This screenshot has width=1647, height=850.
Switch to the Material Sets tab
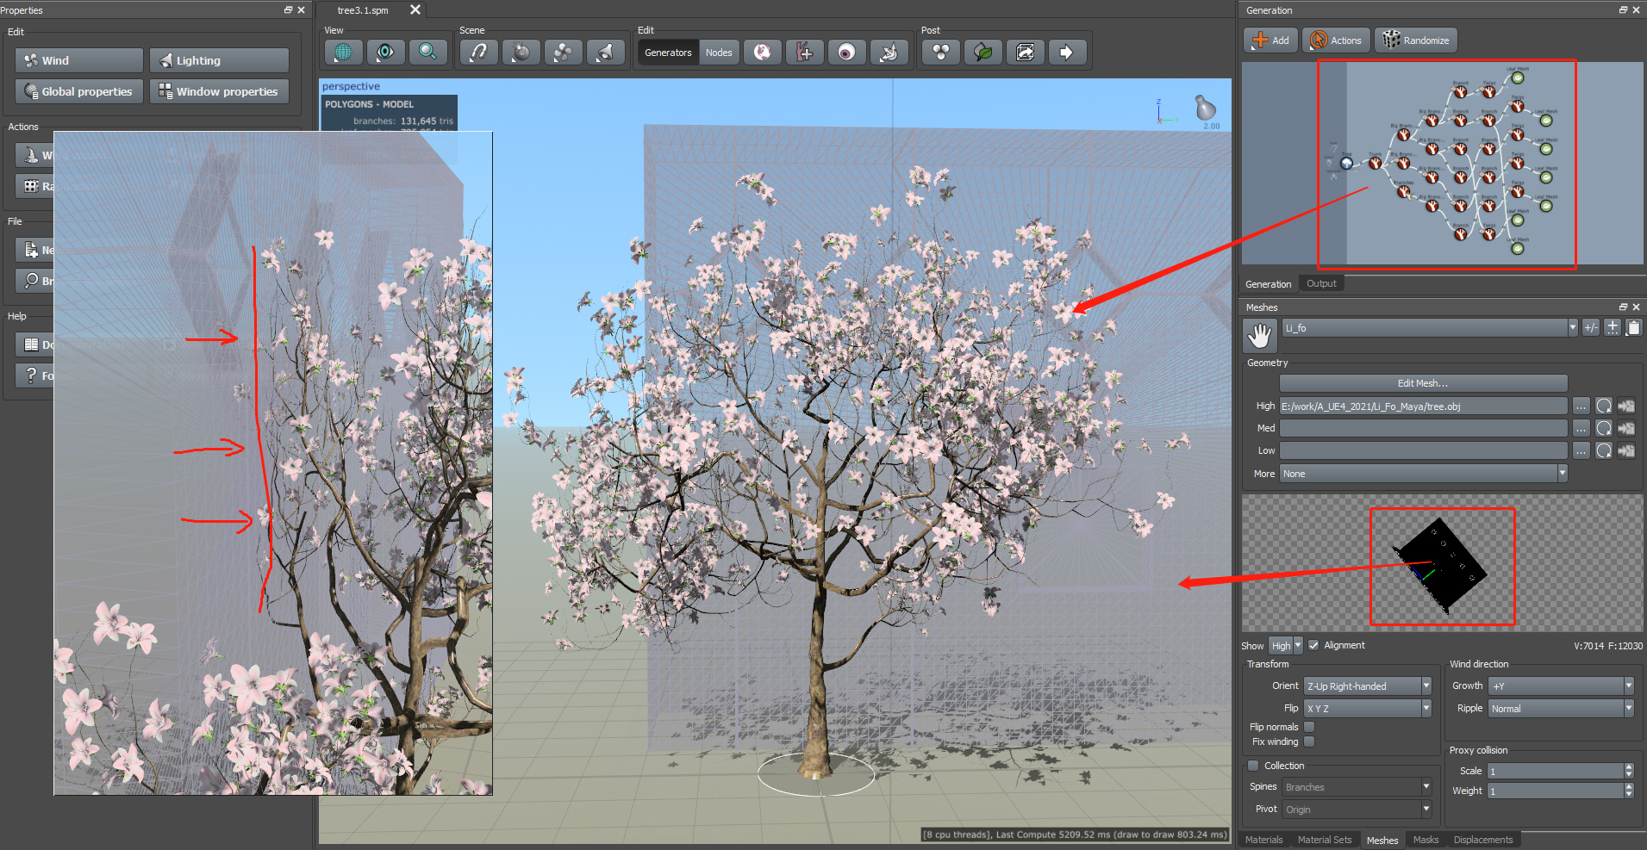point(1325,840)
